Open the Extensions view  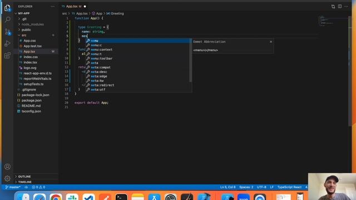pyautogui.click(x=7, y=56)
